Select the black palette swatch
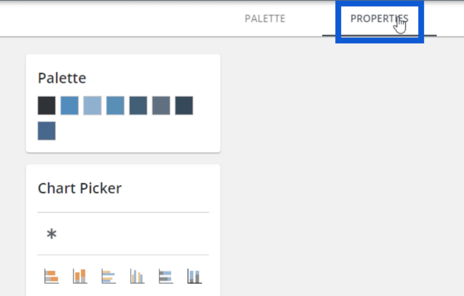The image size is (464, 296). coord(46,106)
